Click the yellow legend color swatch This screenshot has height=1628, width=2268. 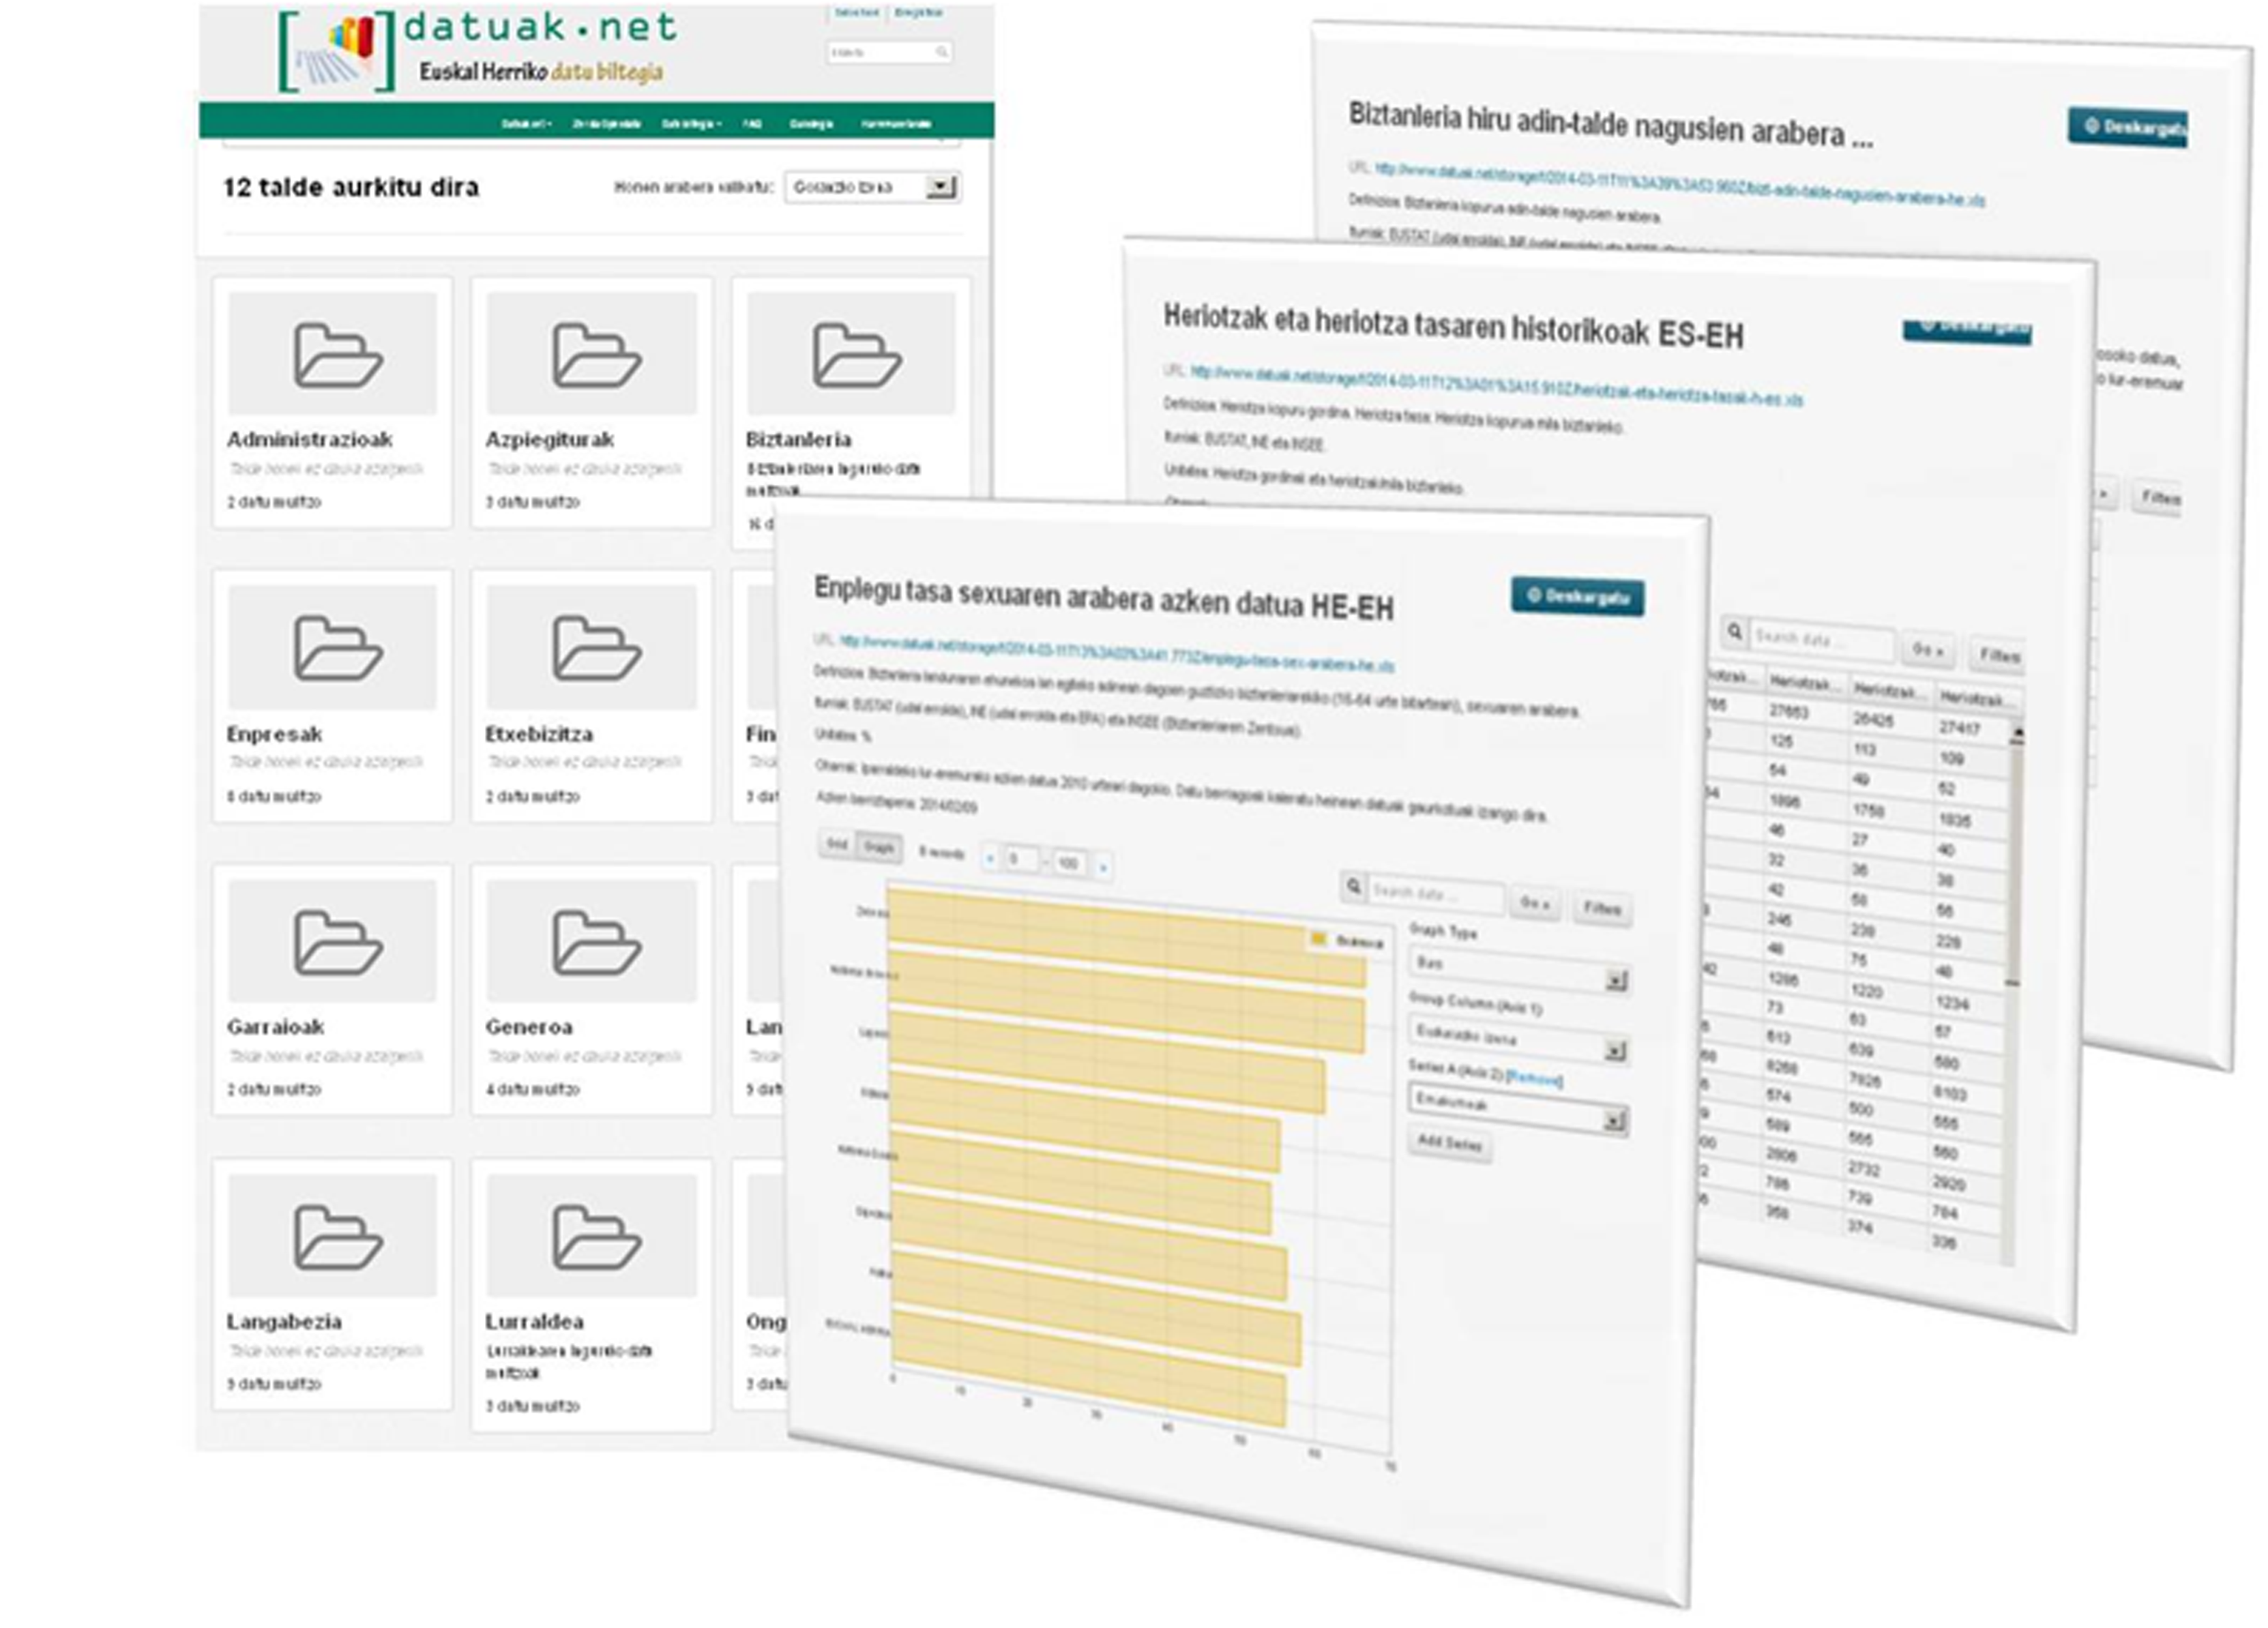1318,938
